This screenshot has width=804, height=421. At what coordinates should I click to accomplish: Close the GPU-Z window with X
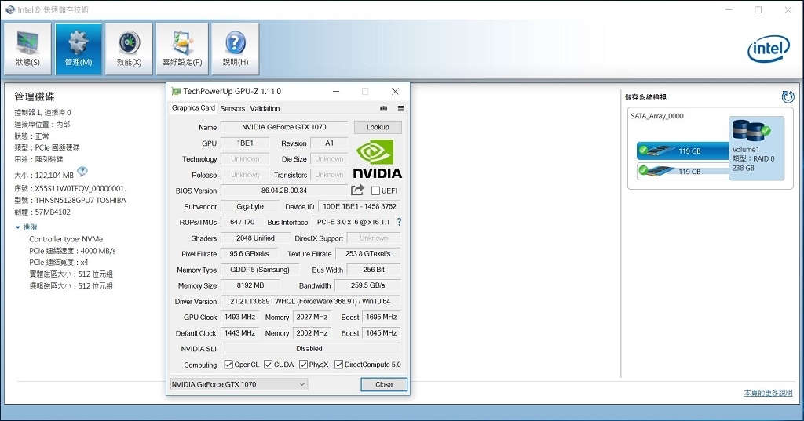(395, 91)
